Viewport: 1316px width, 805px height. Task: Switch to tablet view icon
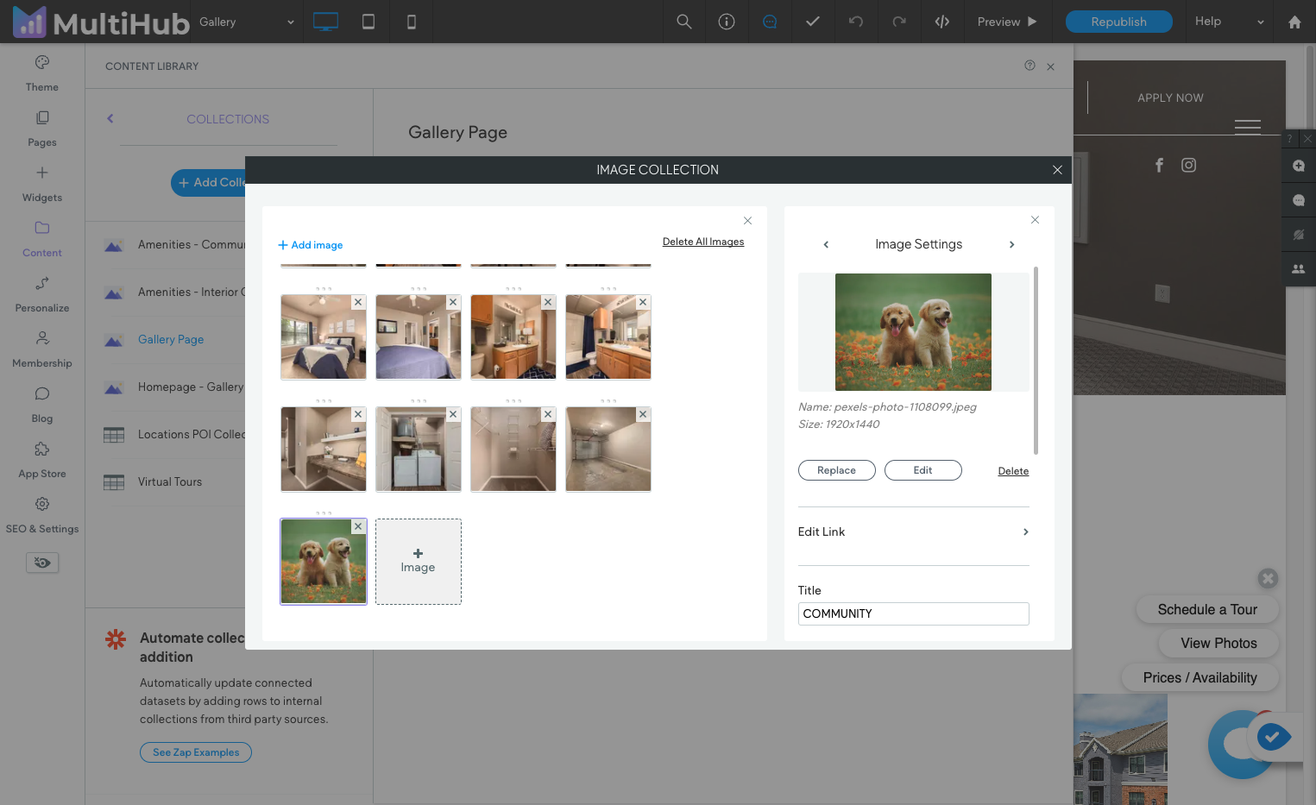[368, 22]
